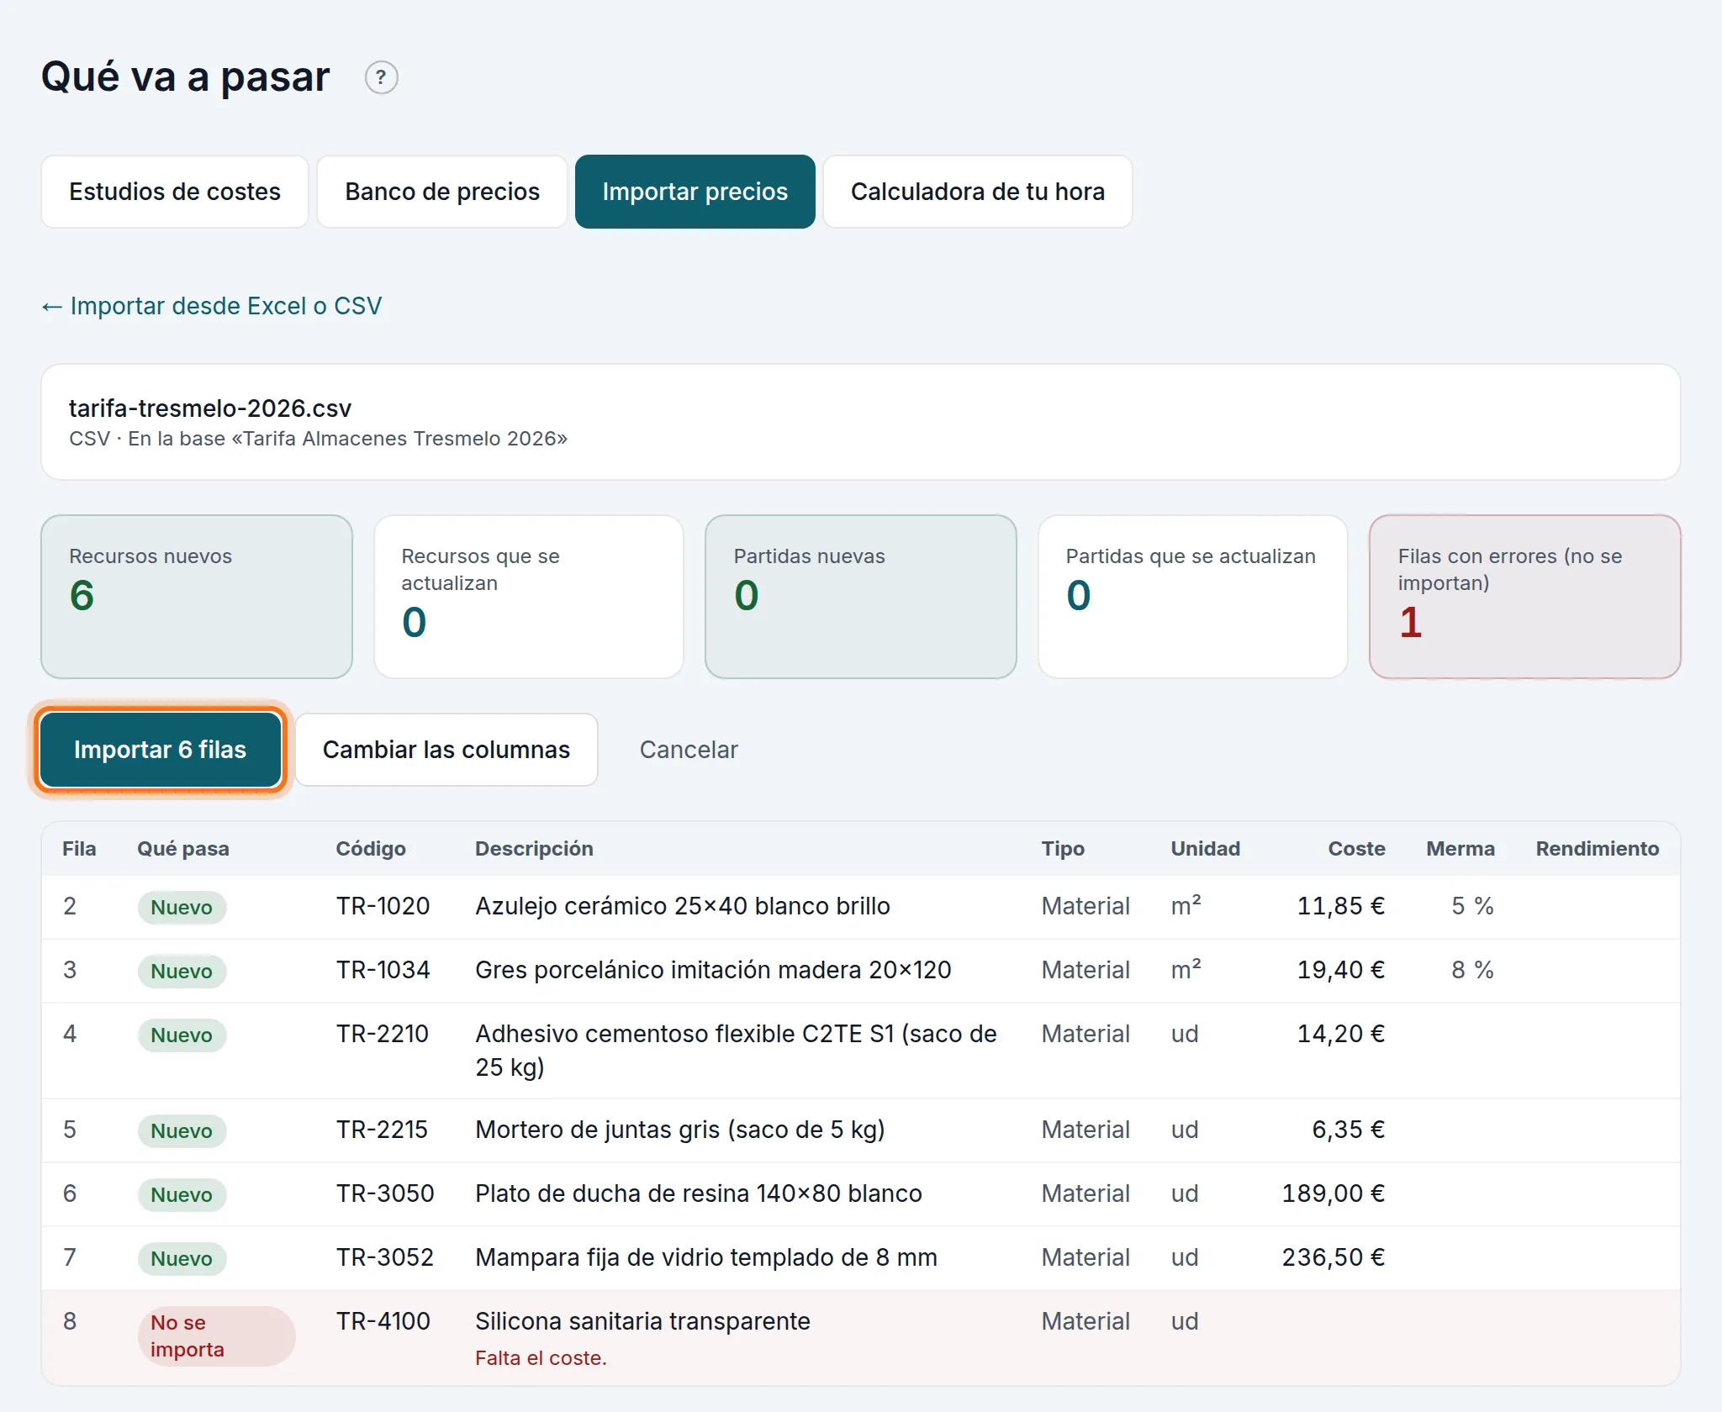Click the Código column header
The height and width of the screenshot is (1412, 1722).
pyautogui.click(x=371, y=849)
